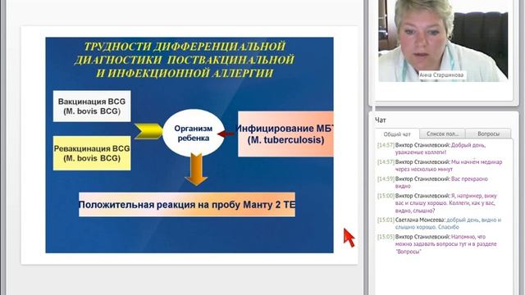Open the Вопросы tab
The width and height of the screenshot is (525, 295).
pos(488,134)
